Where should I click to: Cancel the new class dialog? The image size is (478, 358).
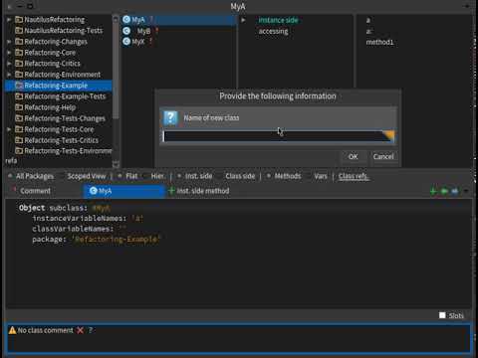[383, 156]
